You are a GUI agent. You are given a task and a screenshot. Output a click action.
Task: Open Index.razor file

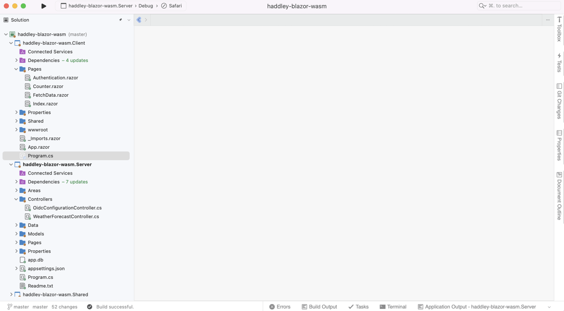pos(45,104)
